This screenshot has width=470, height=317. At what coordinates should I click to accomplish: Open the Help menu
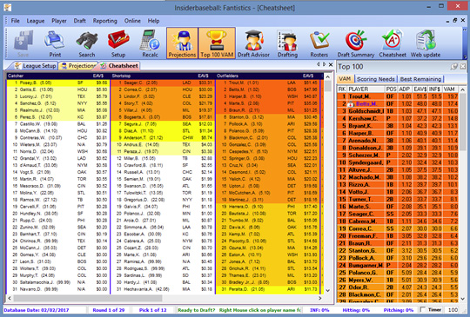[x=153, y=21]
